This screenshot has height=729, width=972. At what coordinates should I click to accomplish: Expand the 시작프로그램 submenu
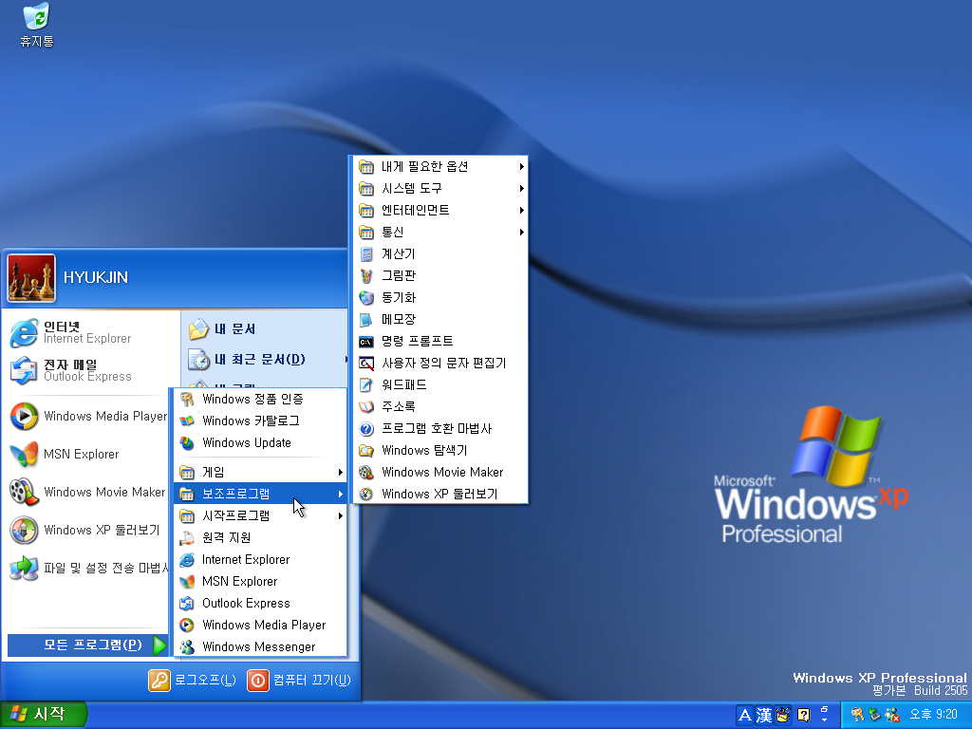(x=260, y=515)
